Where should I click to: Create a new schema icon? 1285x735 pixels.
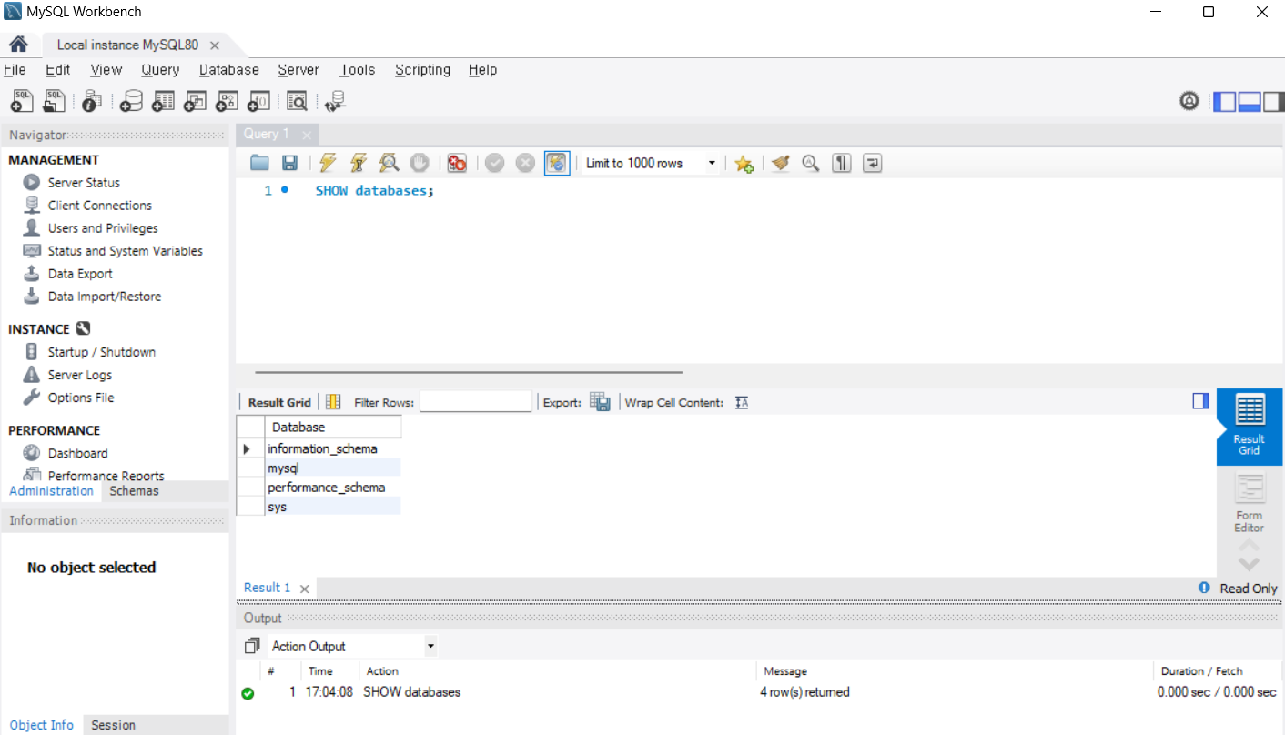point(132,101)
